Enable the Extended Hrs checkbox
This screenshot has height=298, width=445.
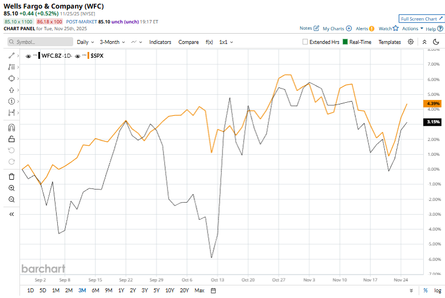click(x=305, y=42)
